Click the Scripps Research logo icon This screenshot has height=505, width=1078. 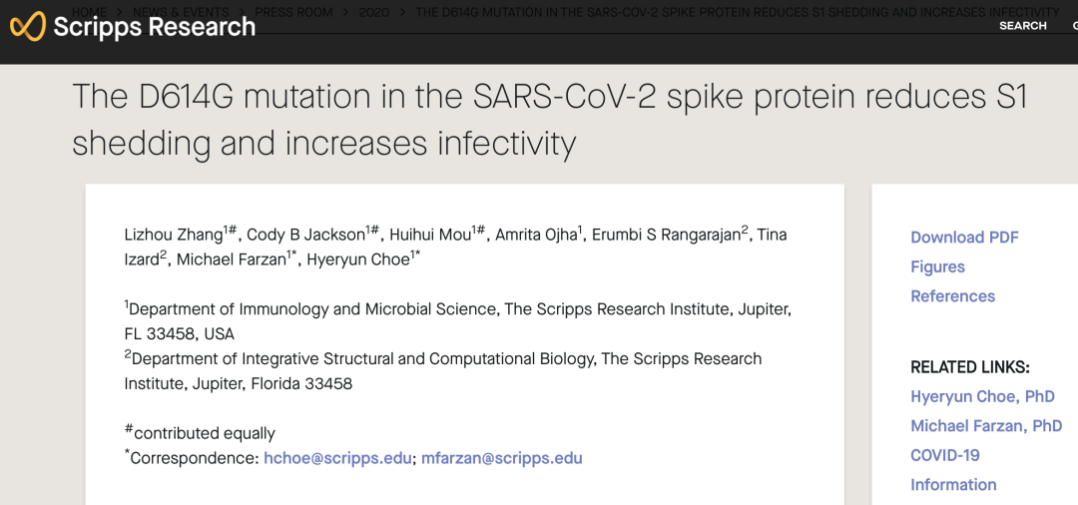28,27
